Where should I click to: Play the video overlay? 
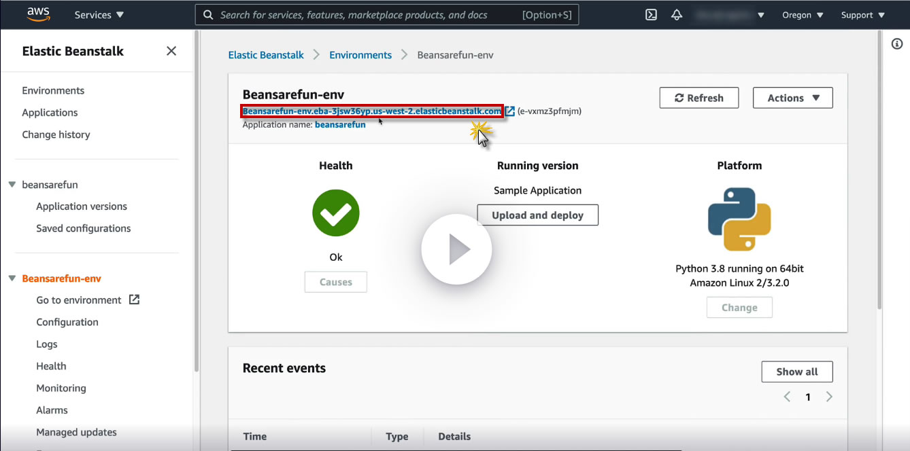click(x=456, y=249)
